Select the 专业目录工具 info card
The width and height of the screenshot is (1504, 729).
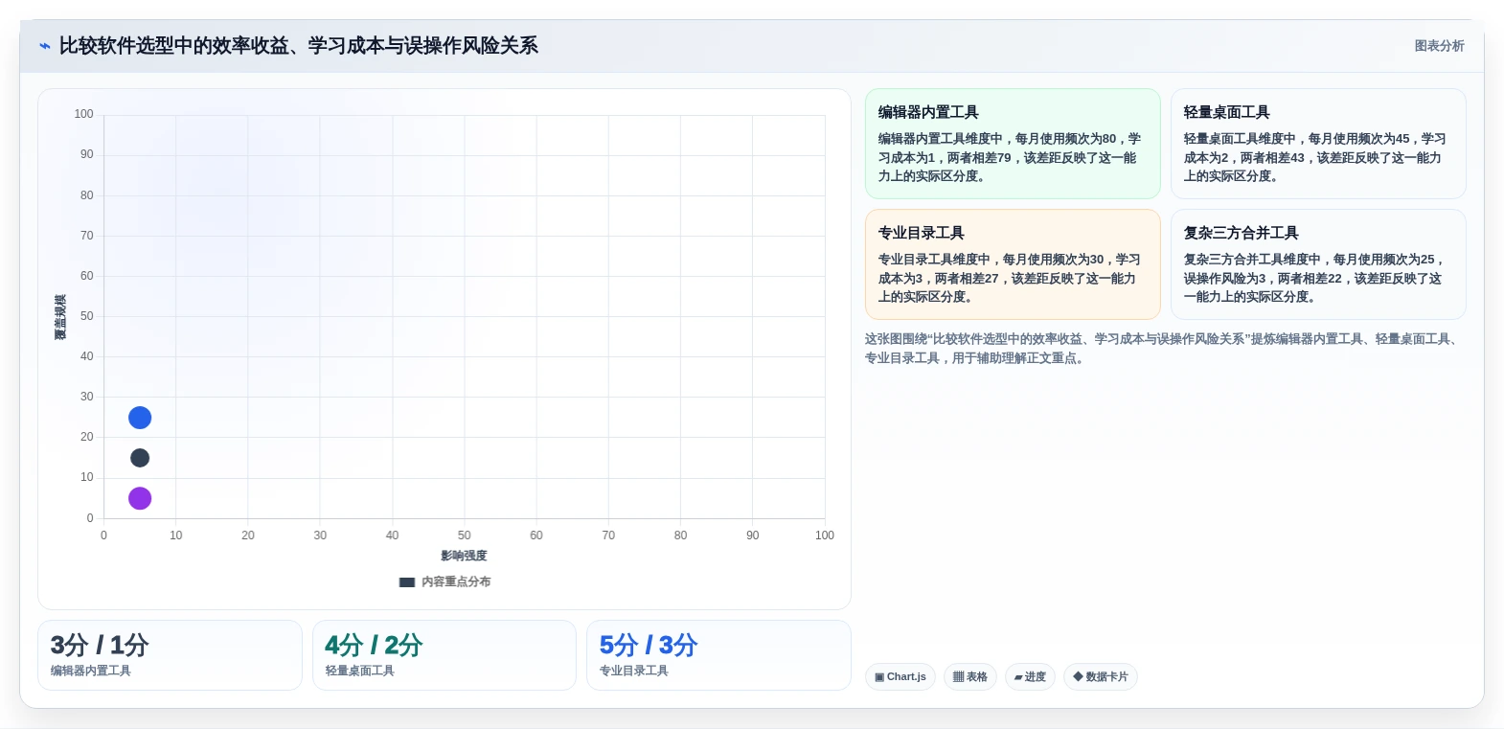(1013, 264)
